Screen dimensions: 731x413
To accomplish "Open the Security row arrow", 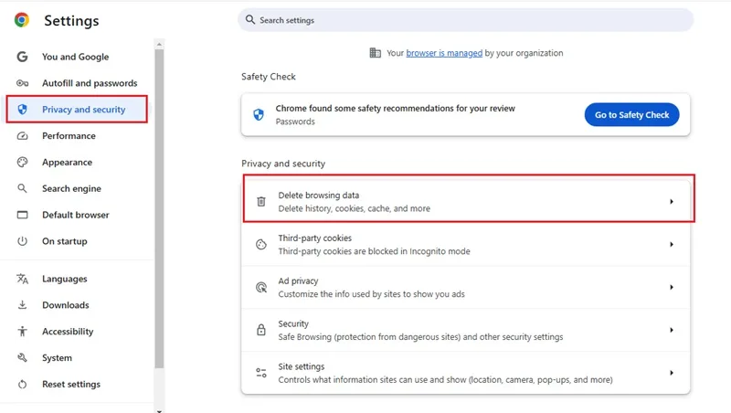I will pyautogui.click(x=672, y=330).
